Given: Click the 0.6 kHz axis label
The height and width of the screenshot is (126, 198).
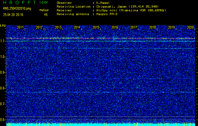Looking at the screenshot, I should click(2, 120).
